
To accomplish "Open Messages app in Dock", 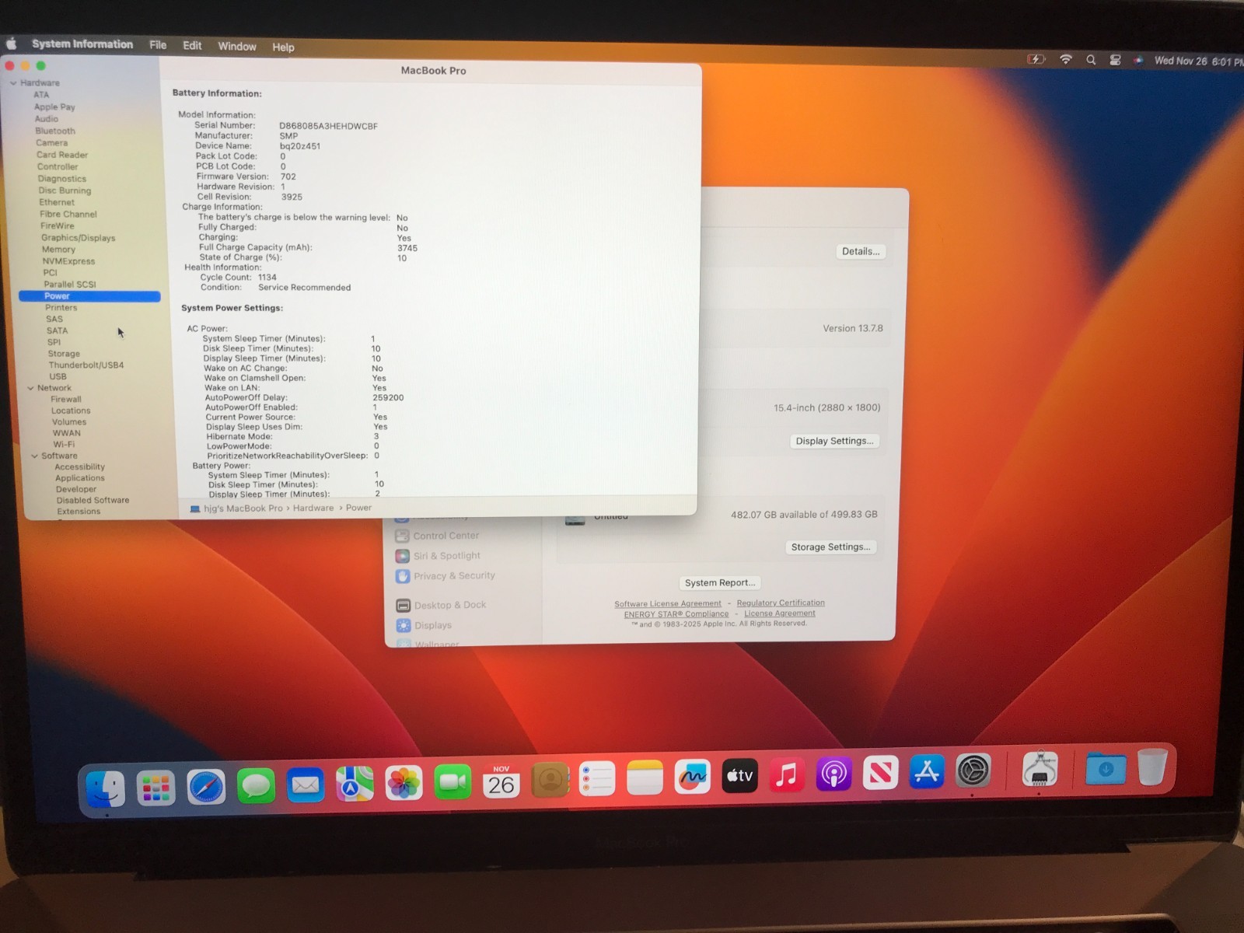I will (x=256, y=787).
